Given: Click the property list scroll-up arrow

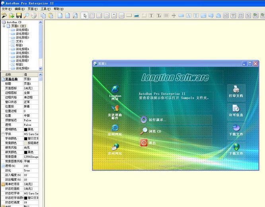Looking at the screenshot, I should (41, 74).
